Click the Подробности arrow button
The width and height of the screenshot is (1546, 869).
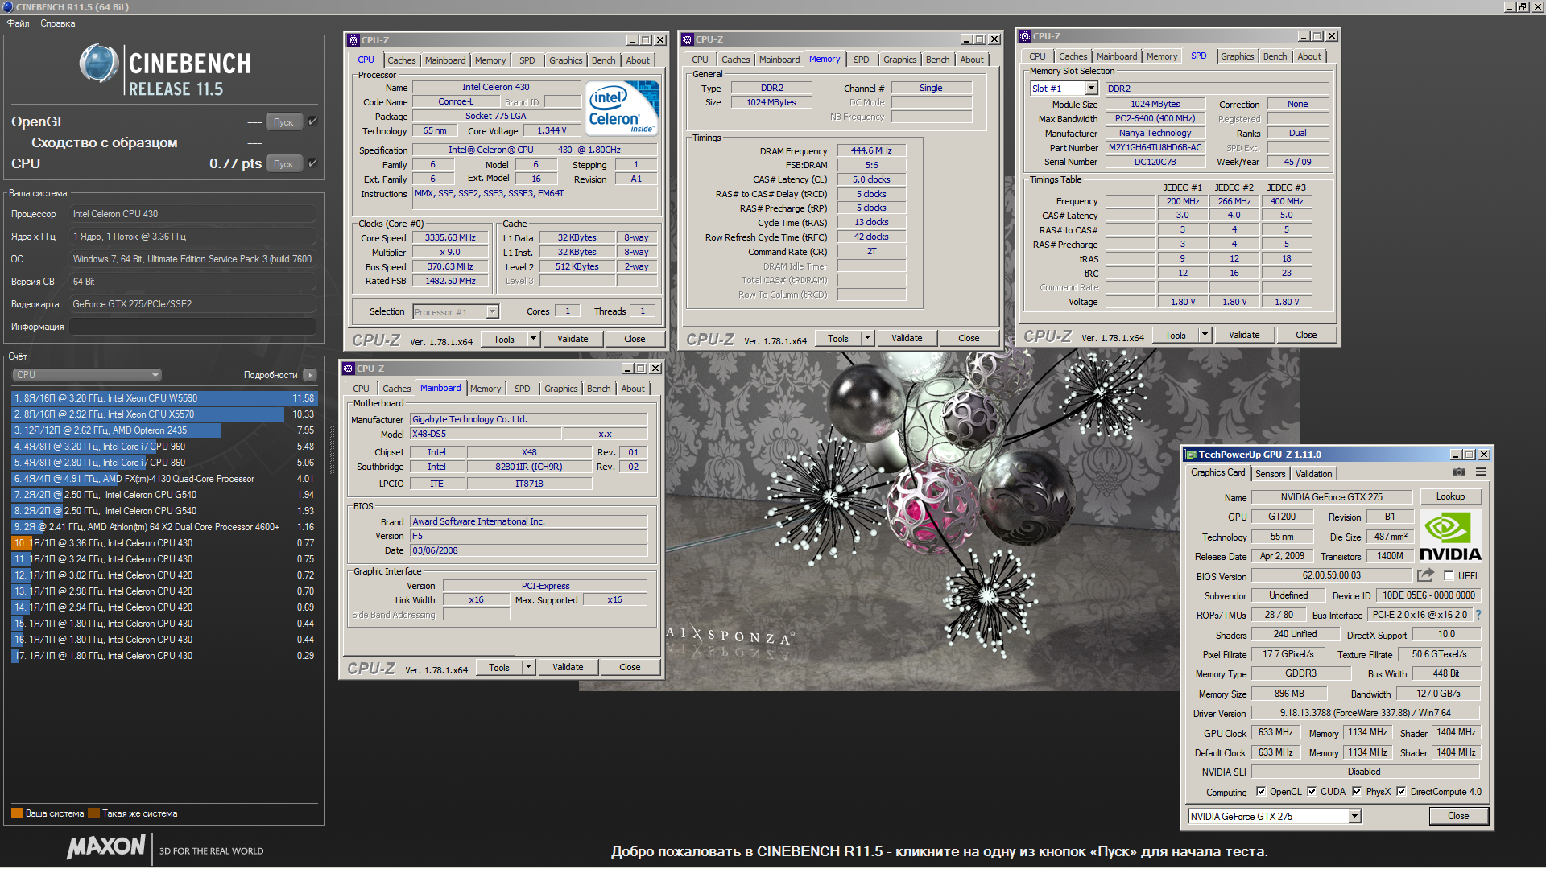pyautogui.click(x=310, y=375)
